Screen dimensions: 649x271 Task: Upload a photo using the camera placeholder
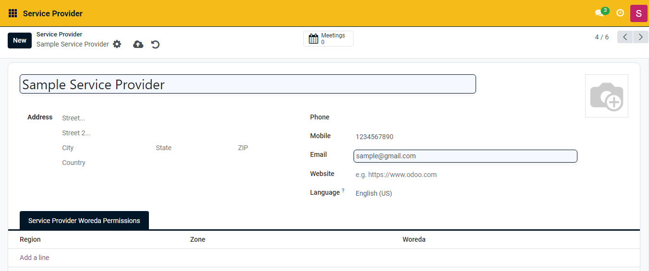click(606, 96)
